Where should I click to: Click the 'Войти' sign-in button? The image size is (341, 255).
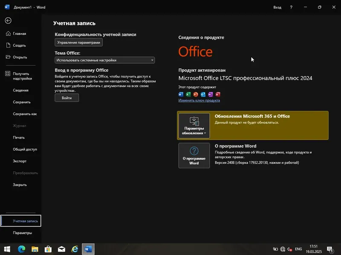tap(66, 97)
